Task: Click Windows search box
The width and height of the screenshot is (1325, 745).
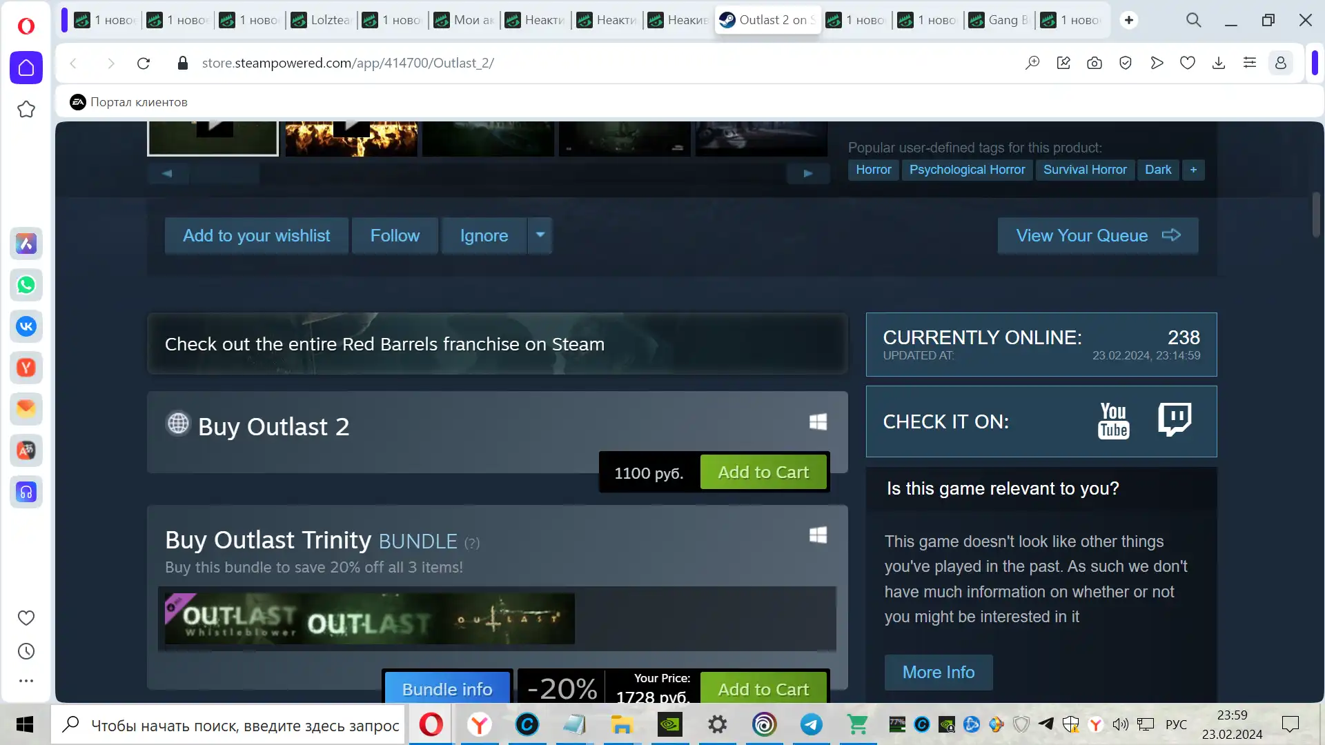Action: coord(228,724)
